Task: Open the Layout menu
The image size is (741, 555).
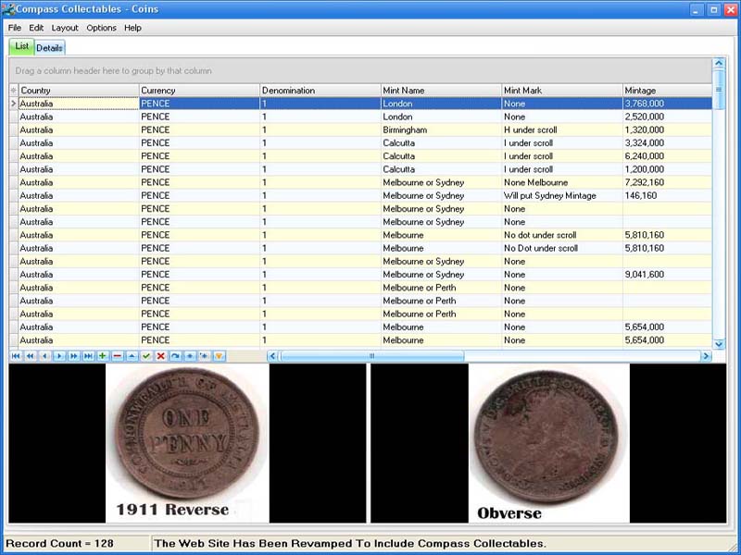Action: (64, 28)
